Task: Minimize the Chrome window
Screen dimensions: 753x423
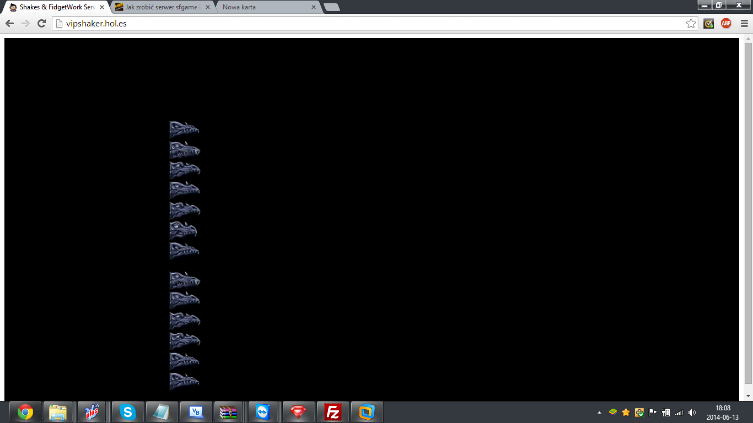Action: click(x=704, y=5)
